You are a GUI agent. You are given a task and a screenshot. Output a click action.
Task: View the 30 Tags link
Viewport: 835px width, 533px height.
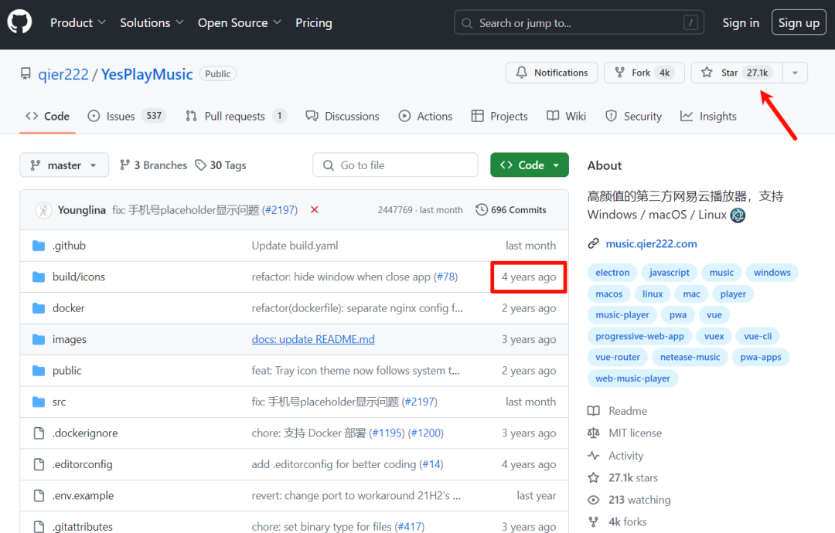(220, 165)
